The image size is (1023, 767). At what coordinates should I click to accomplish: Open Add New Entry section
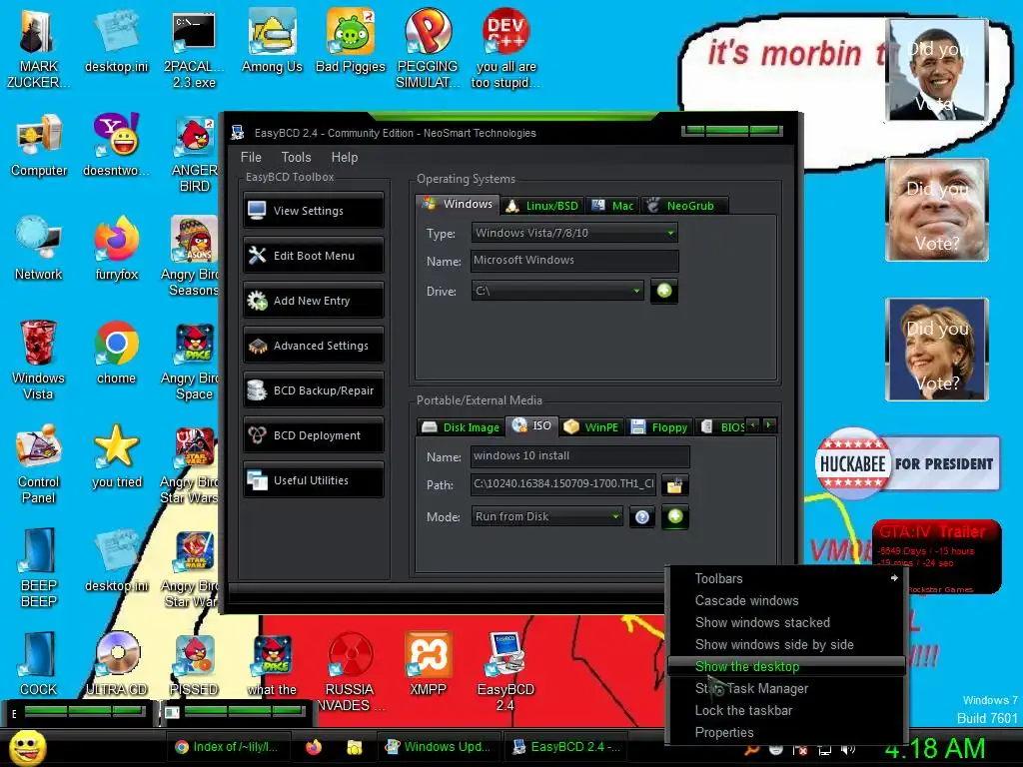tap(313, 301)
